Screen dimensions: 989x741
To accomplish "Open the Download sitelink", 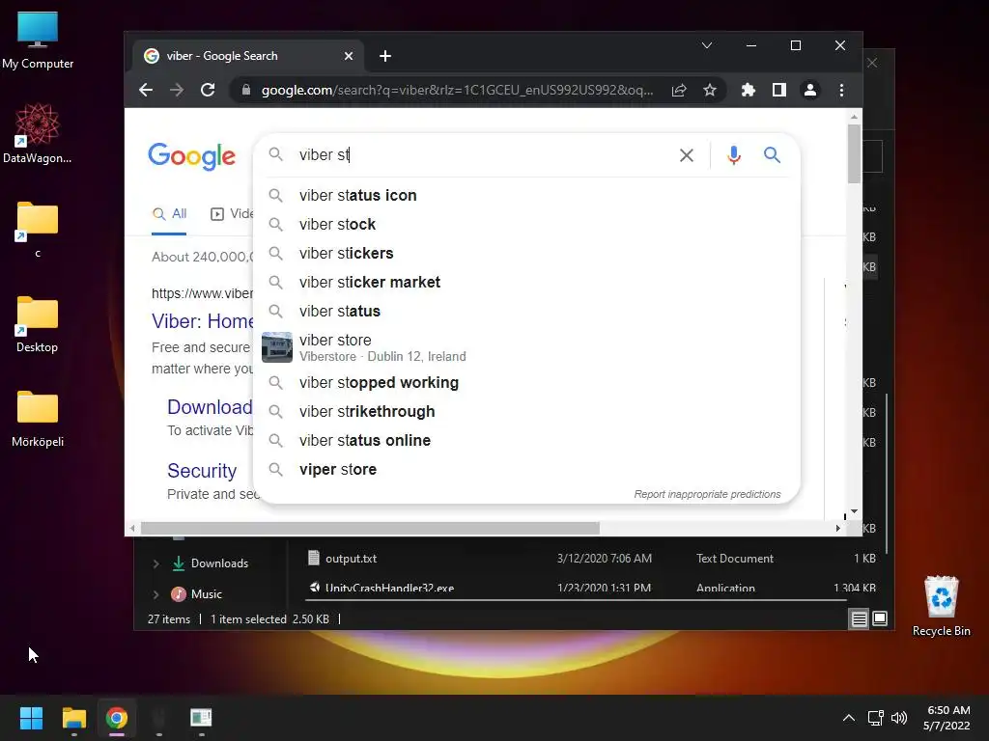I will click(x=210, y=407).
